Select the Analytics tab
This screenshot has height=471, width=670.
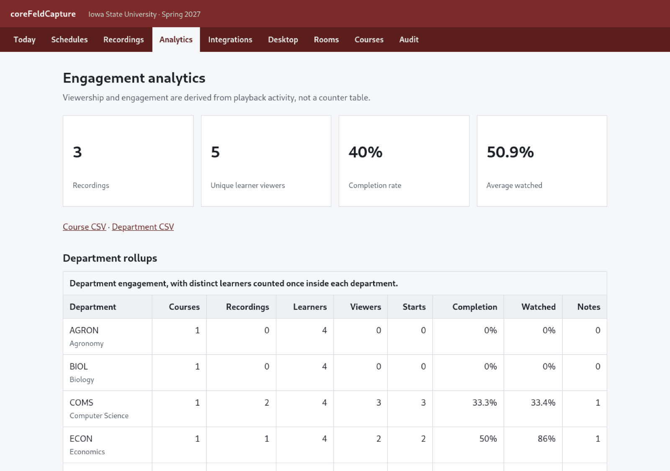coord(176,39)
